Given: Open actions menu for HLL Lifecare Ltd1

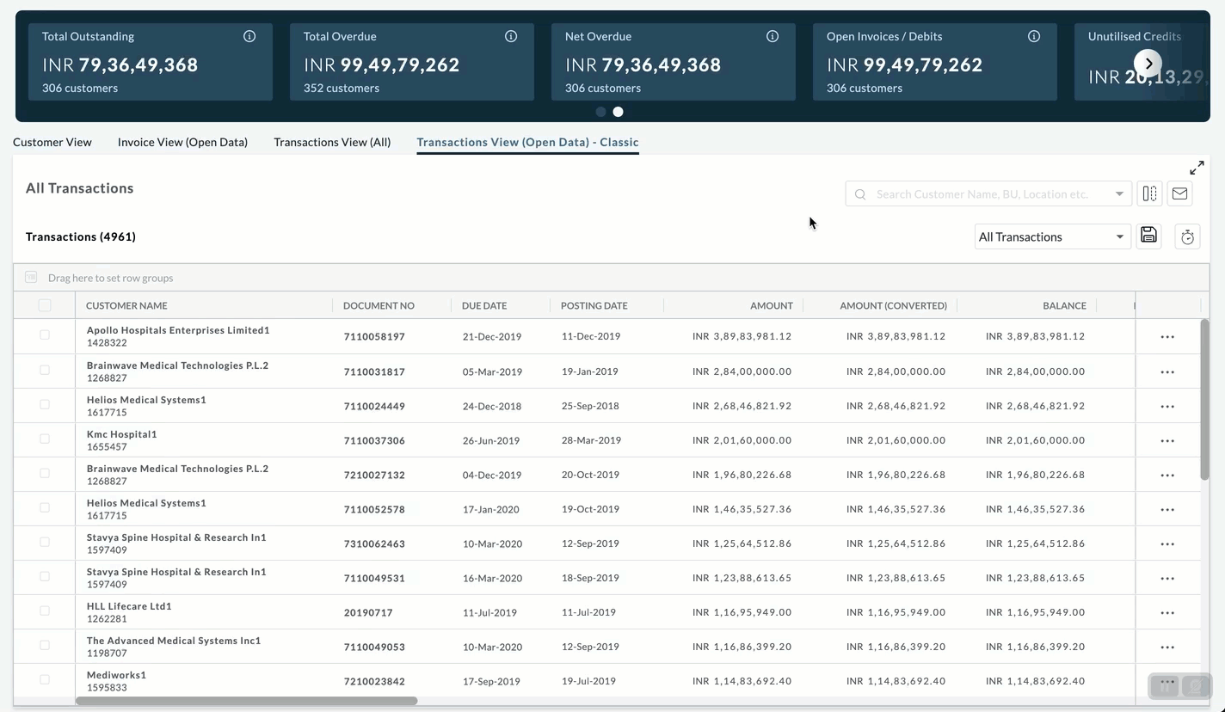Looking at the screenshot, I should click(1167, 613).
